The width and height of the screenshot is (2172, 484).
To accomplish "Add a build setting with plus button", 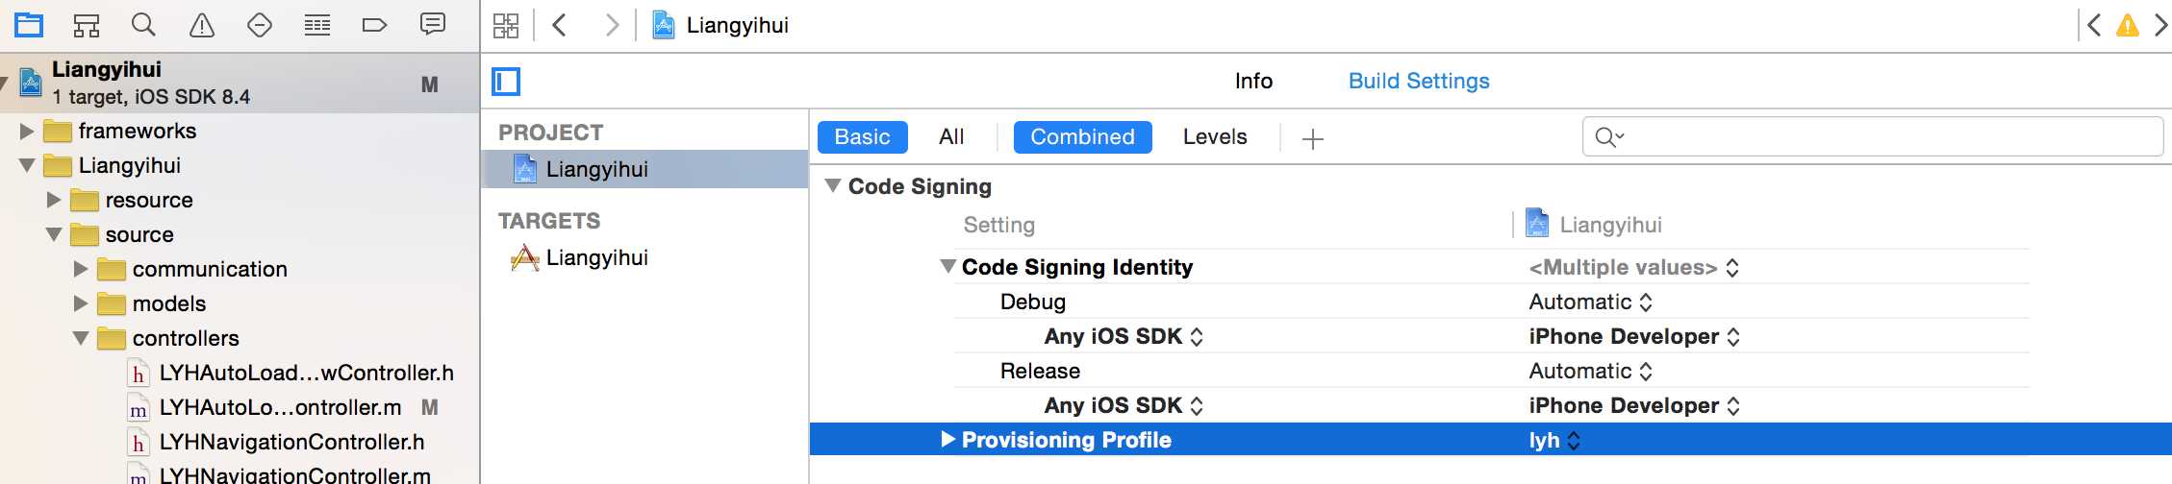I will click(1313, 139).
